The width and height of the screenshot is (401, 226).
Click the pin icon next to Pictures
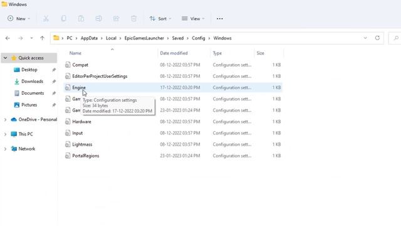tap(54, 105)
